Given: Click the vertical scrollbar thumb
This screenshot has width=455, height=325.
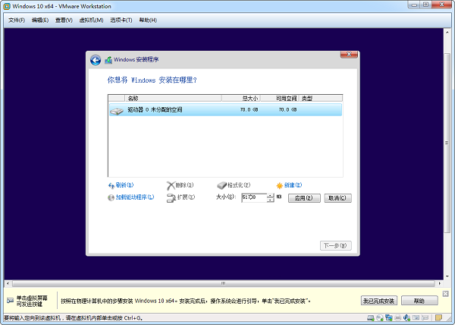Looking at the screenshot, I should point(447,143).
